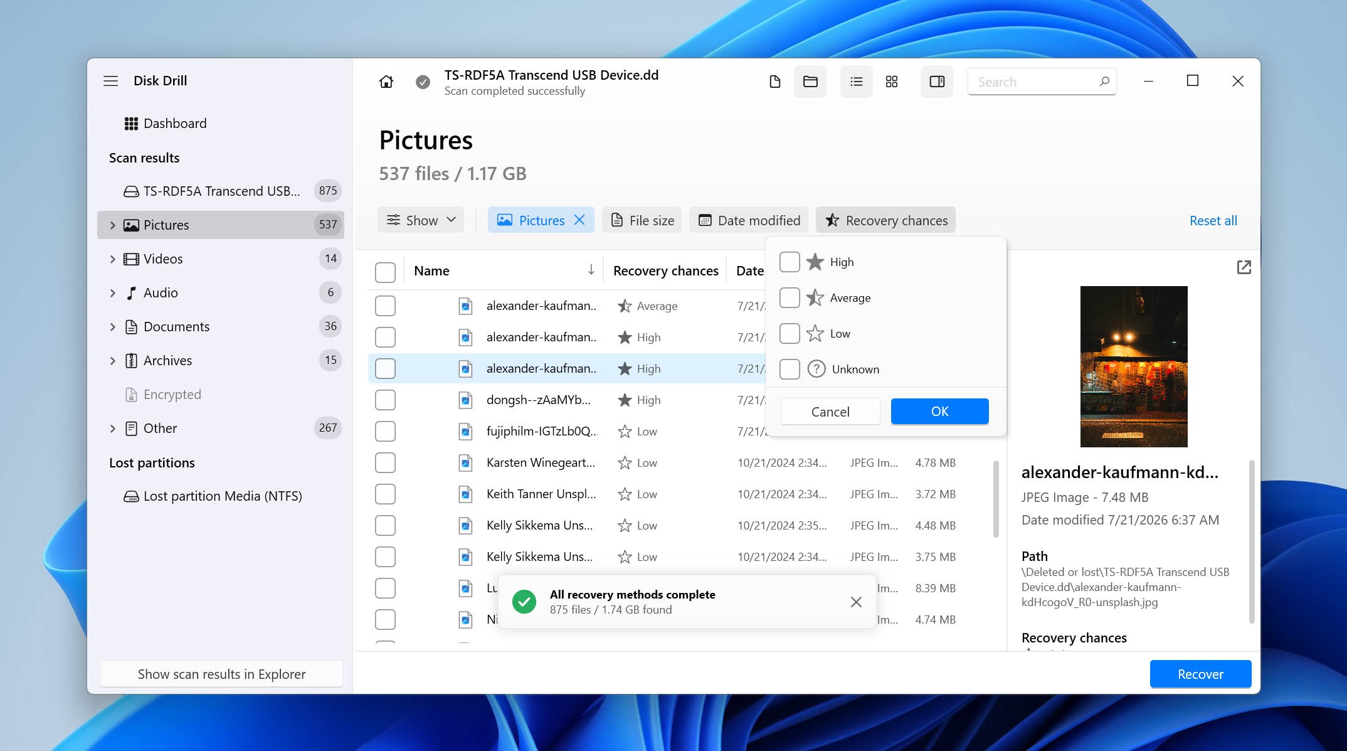Screen dimensions: 1347x751
Task: Click the Lost partition Media drive icon
Action: [x=131, y=496]
